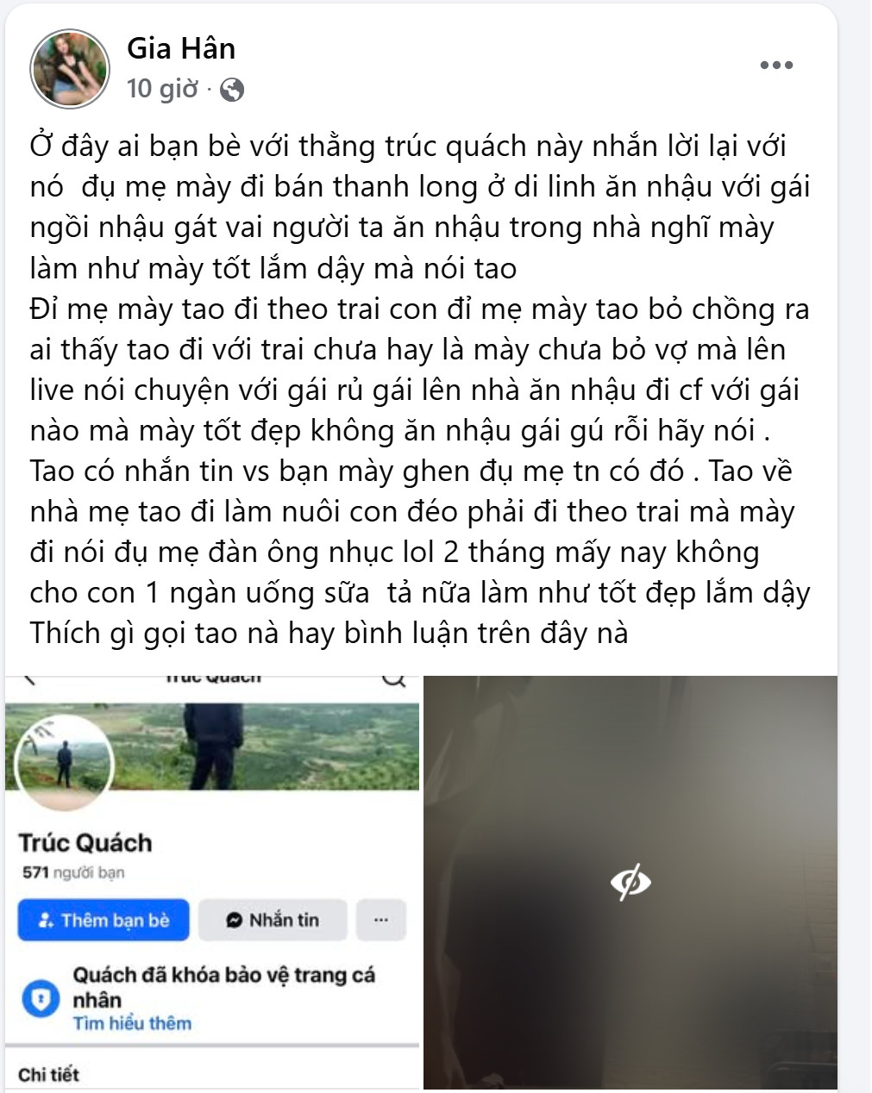Open Gia Hân's profile picture
Image resolution: width=872 pixels, height=1093 pixels.
[x=70, y=70]
